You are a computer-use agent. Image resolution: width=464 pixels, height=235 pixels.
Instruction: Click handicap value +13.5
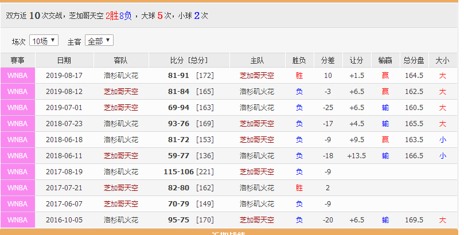(357, 155)
